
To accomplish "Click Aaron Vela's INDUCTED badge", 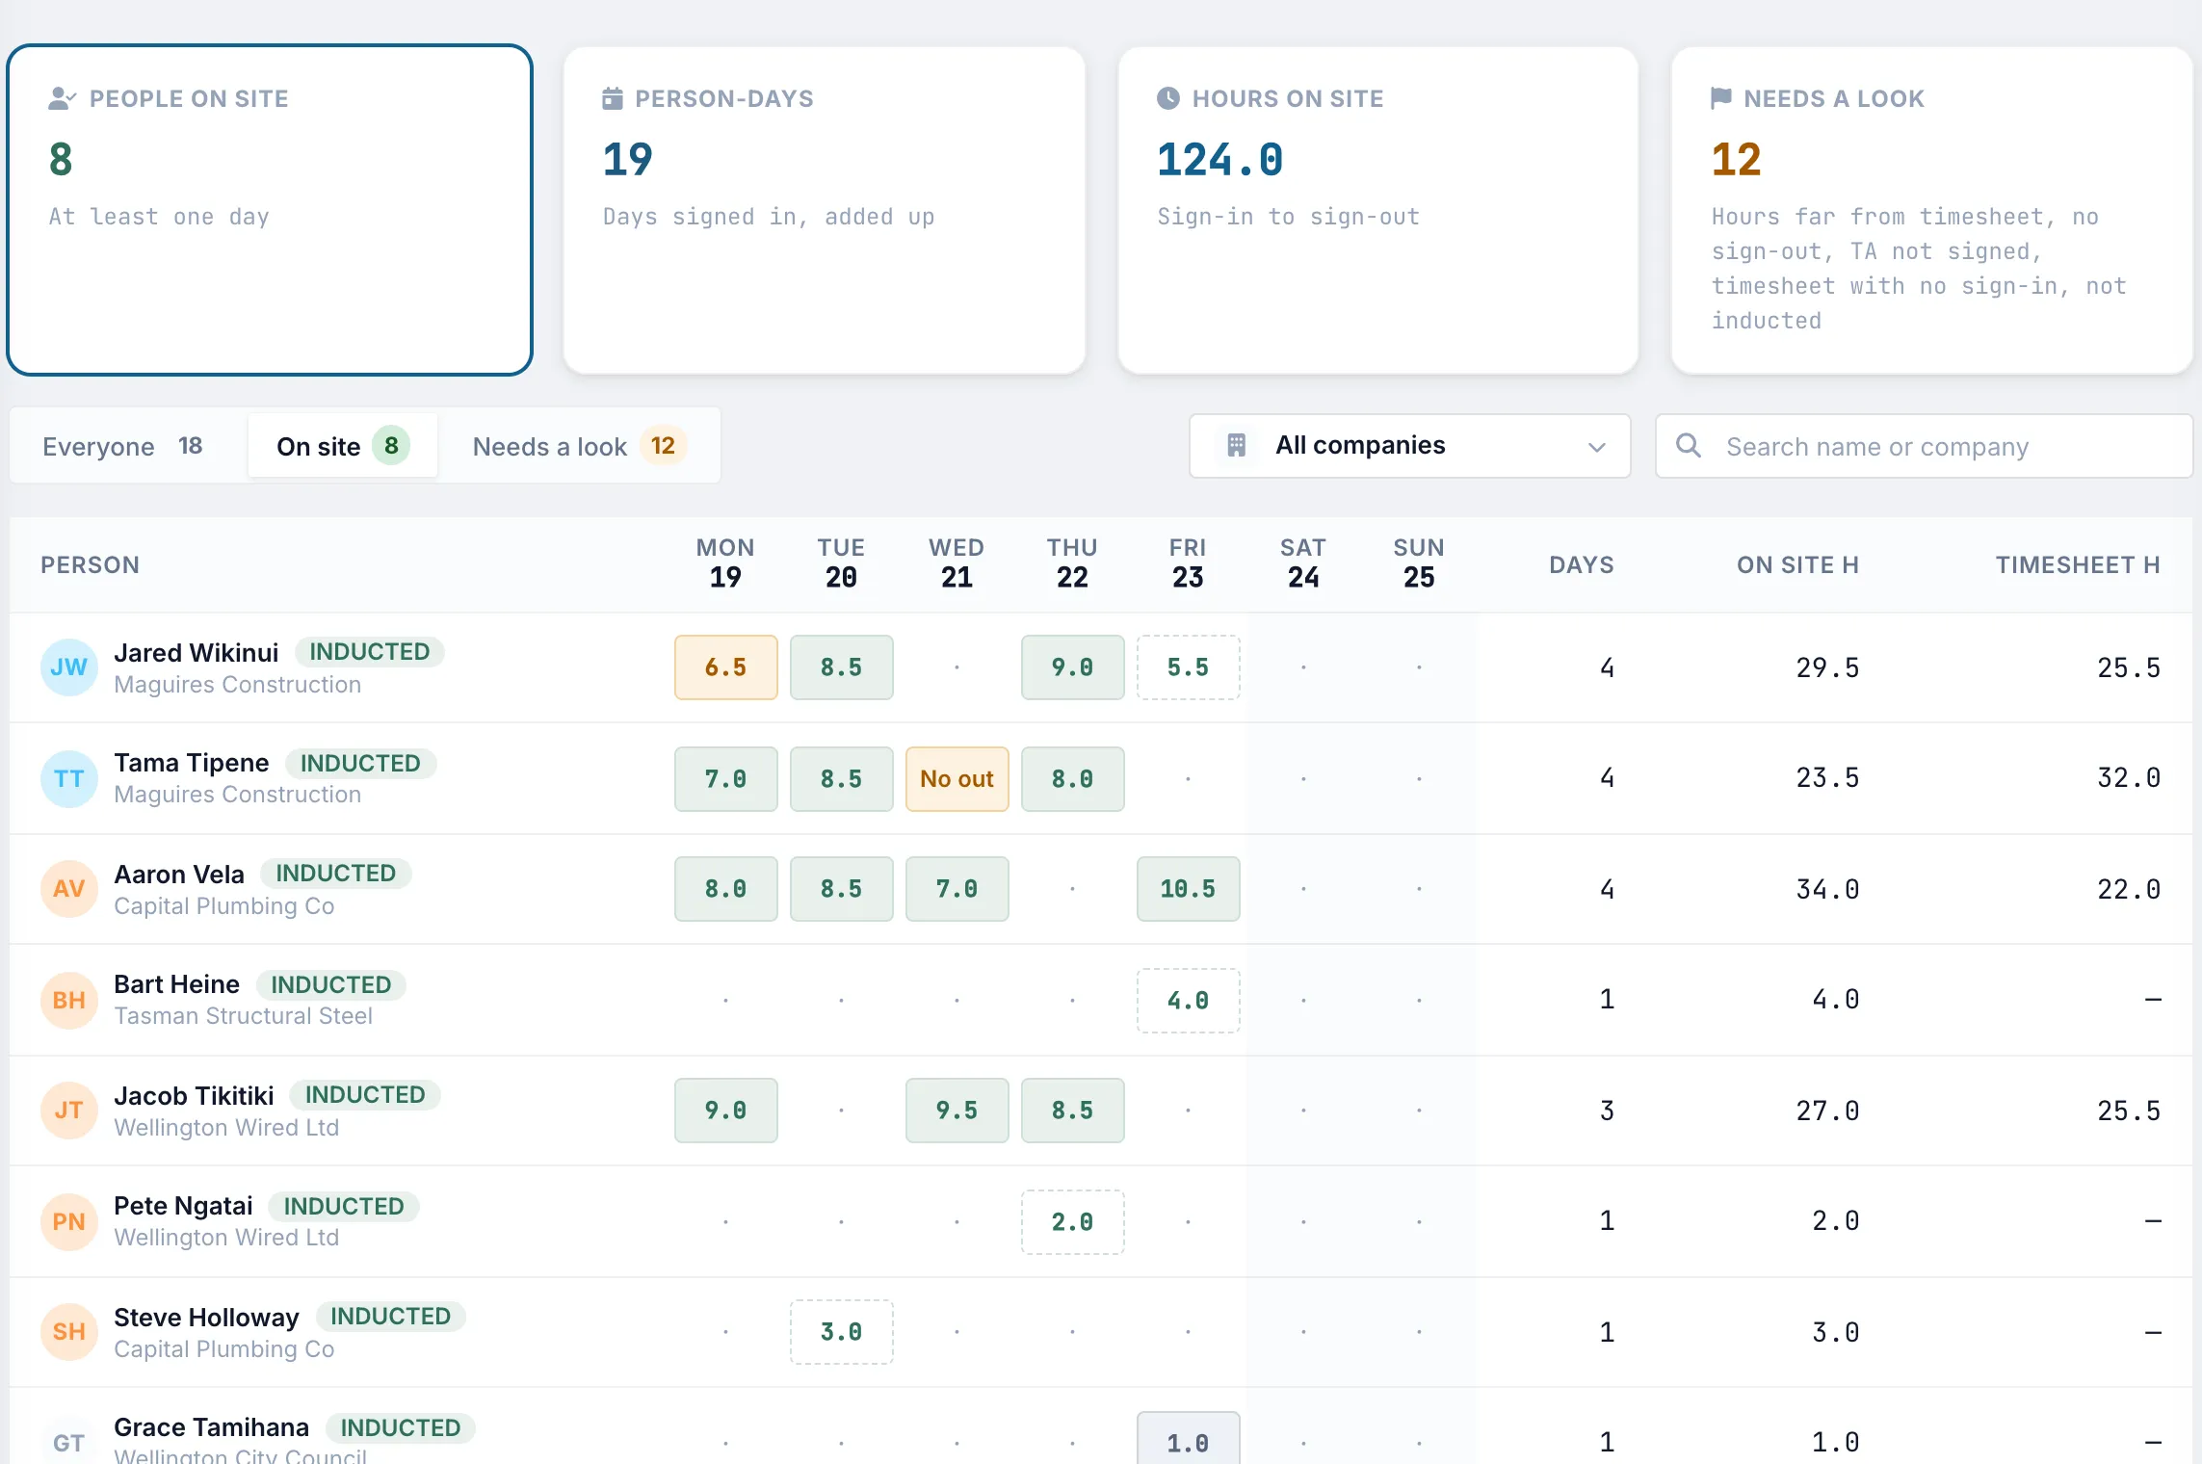I will (336, 874).
